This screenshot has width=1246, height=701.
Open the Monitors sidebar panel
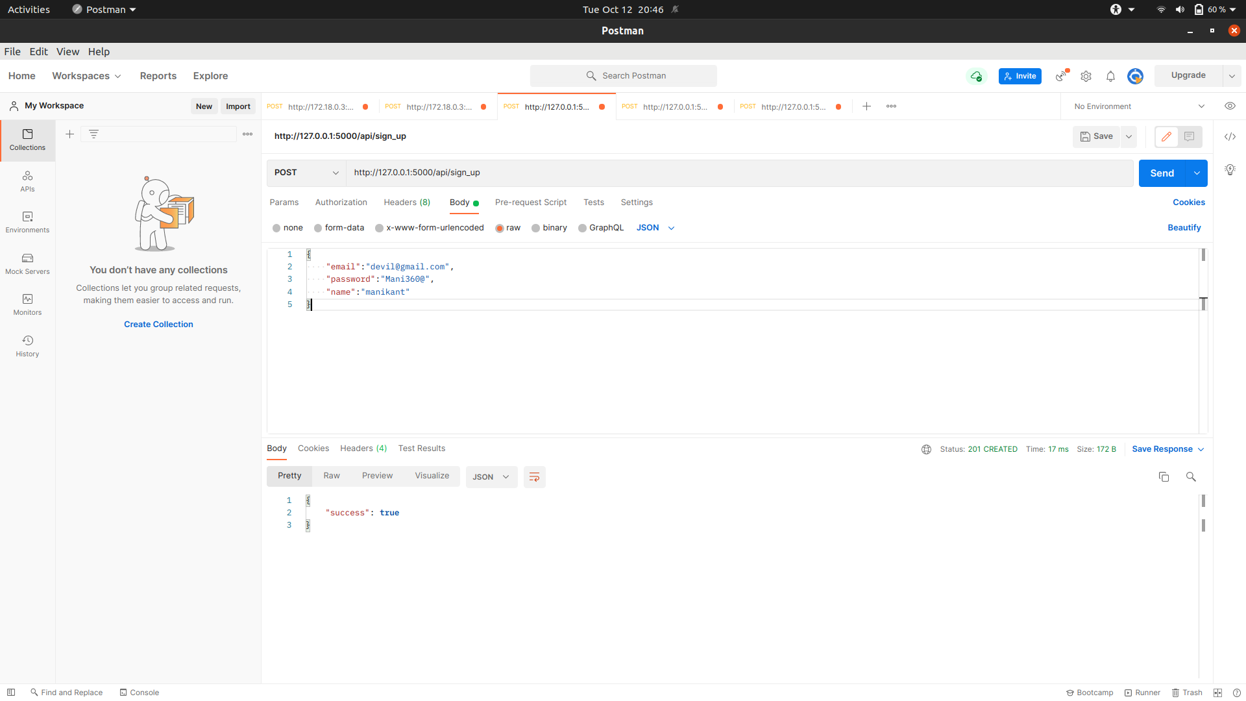27,304
